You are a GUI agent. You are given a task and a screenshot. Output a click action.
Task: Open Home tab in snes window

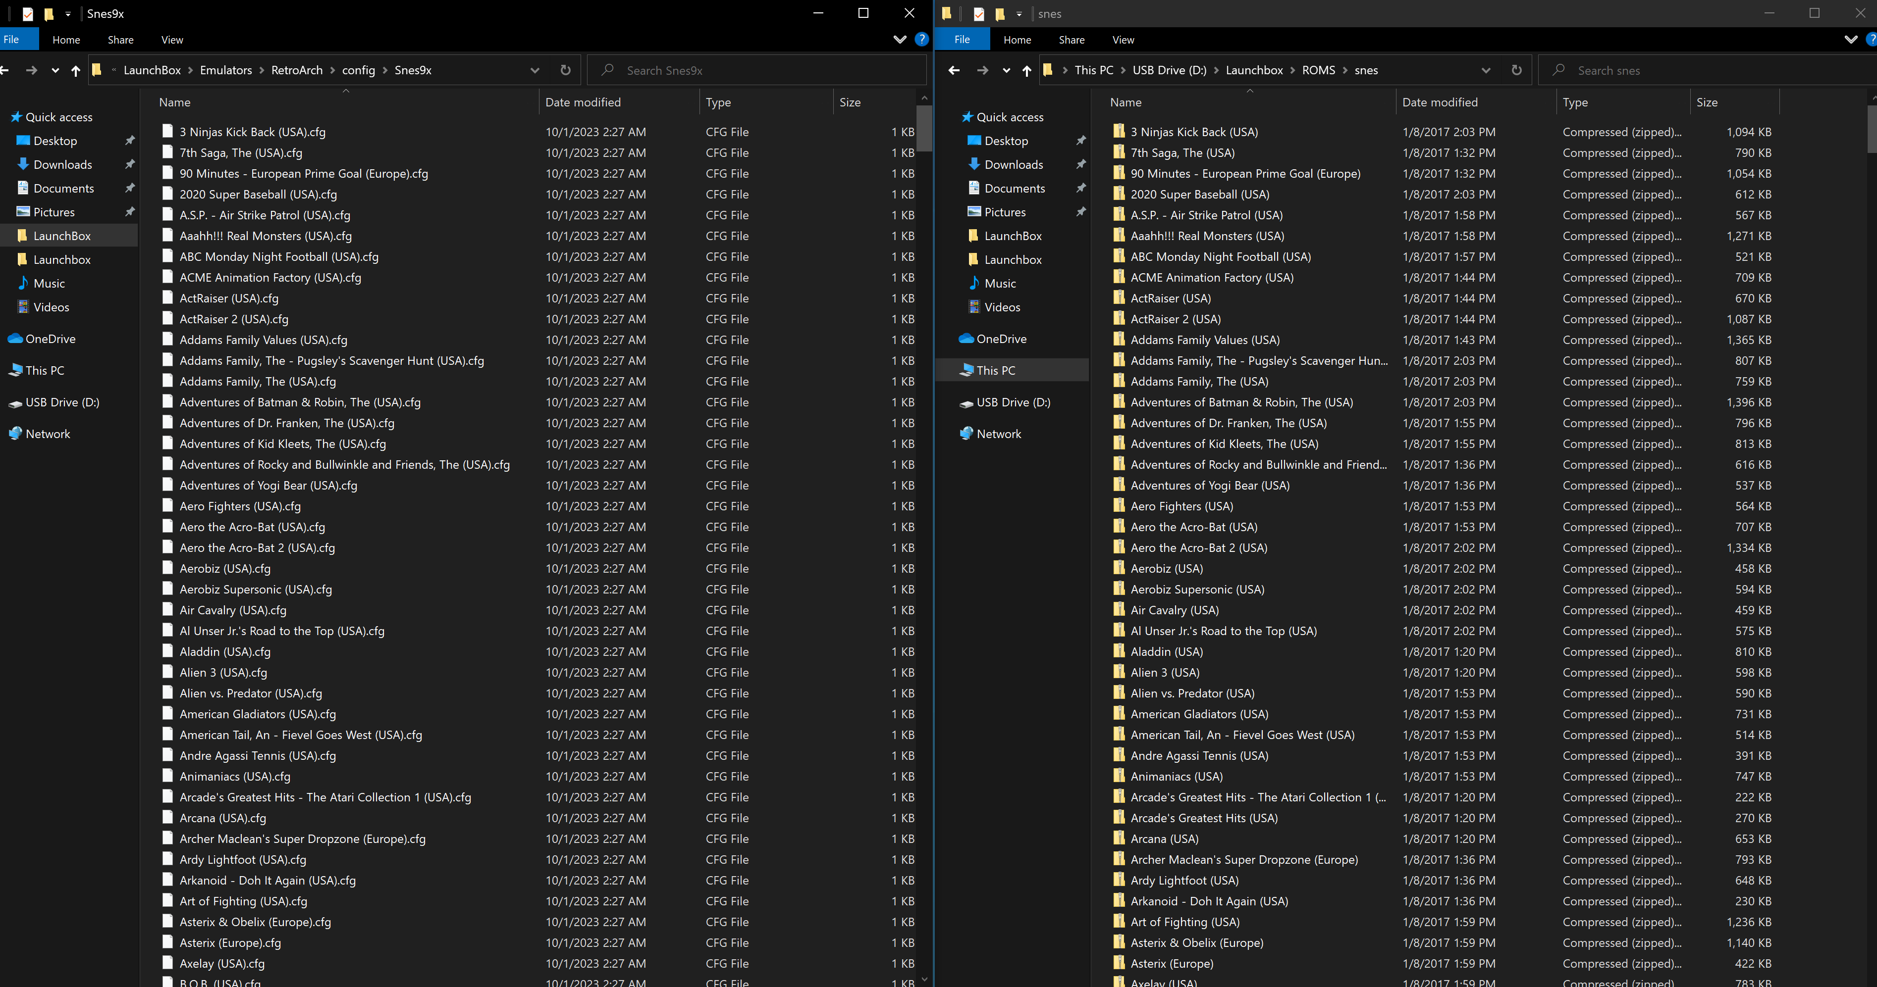[x=1017, y=39]
